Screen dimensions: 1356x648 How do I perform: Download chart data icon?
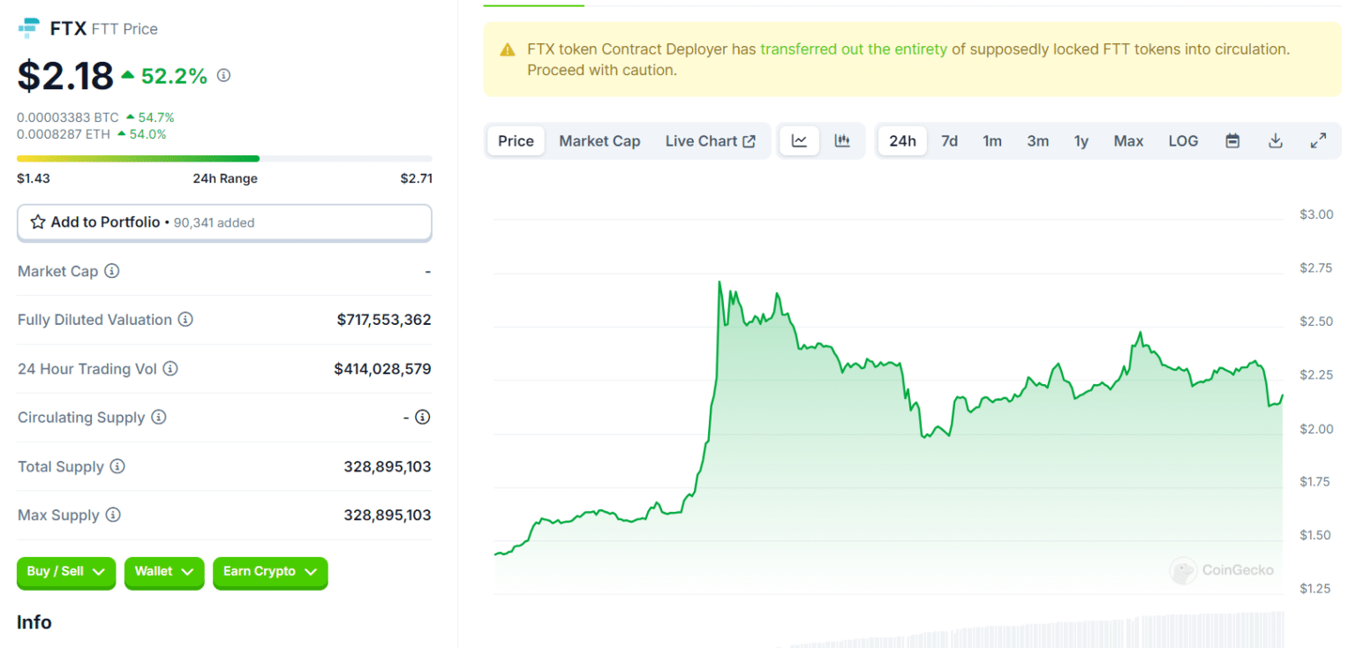click(x=1276, y=141)
